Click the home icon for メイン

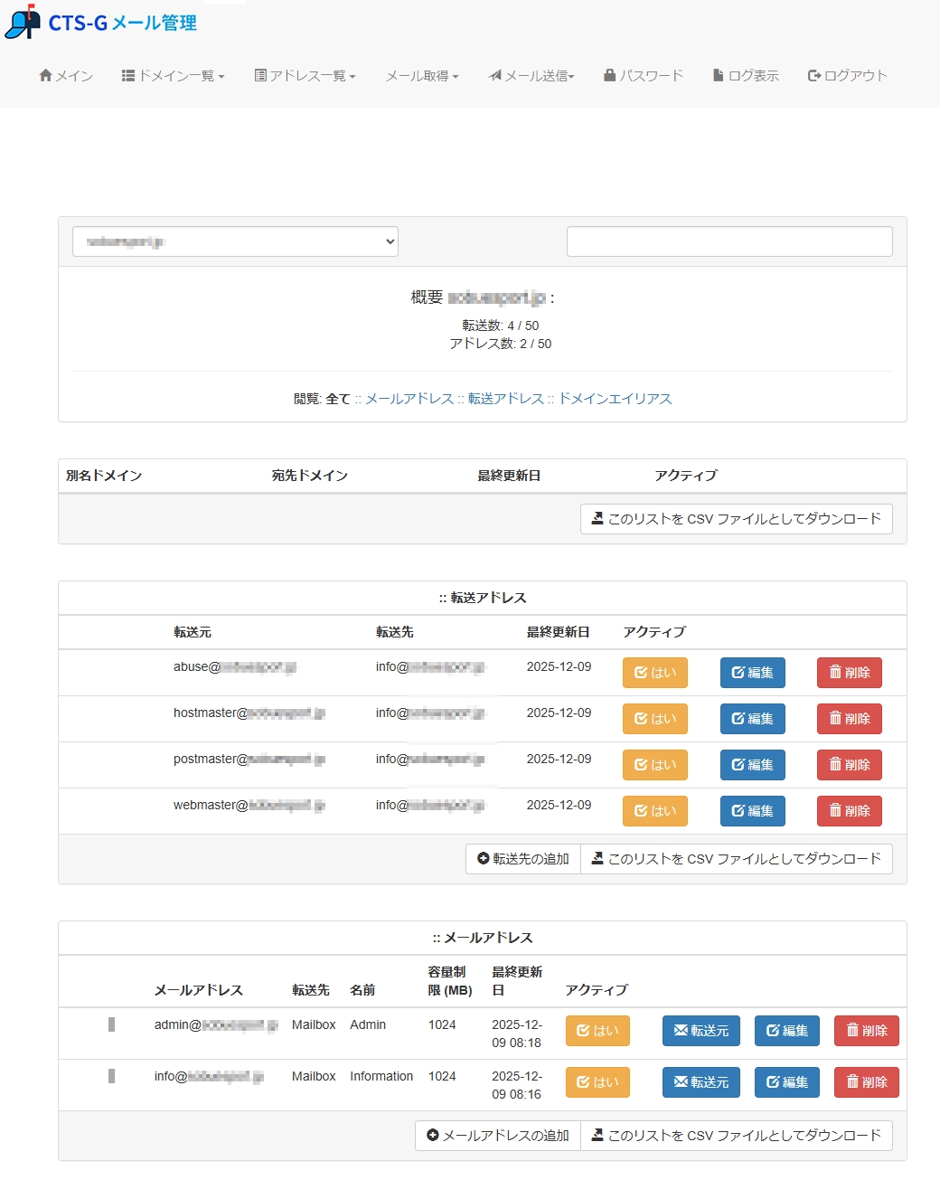pyautogui.click(x=46, y=76)
